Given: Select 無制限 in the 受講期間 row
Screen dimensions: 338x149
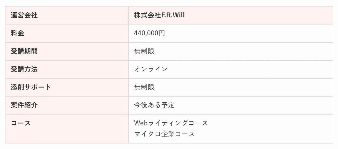Looking at the screenshot, I should point(144,51).
